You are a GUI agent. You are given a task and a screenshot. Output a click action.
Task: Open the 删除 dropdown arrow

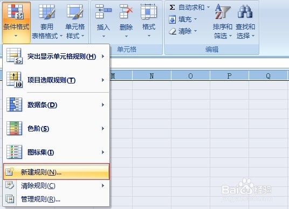pos(126,36)
